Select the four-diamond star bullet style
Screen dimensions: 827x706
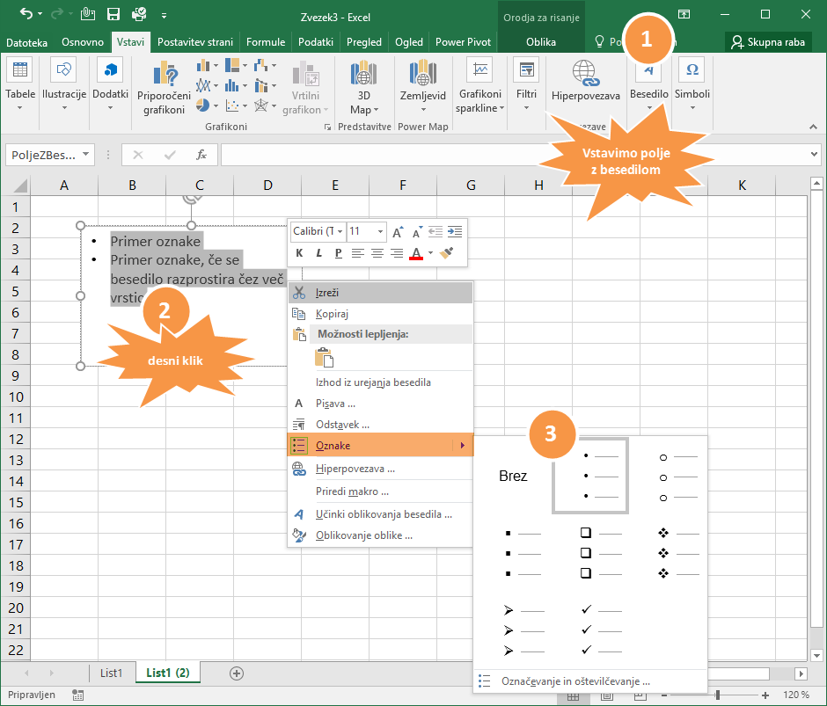click(678, 554)
